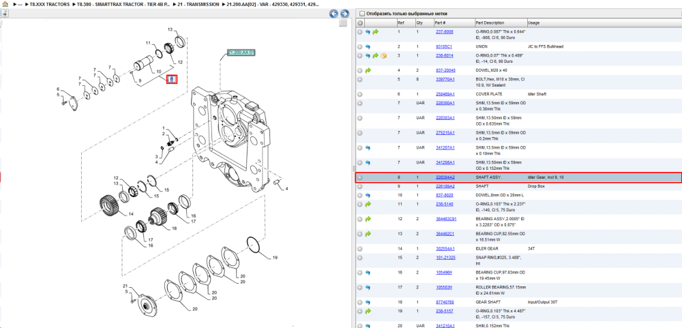
Task: Click the Ref column header
Action: (400, 23)
